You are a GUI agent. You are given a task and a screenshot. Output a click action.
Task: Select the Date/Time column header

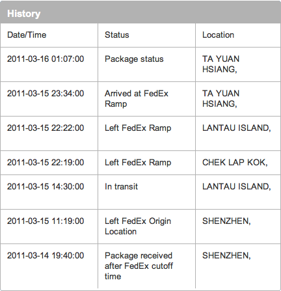click(x=27, y=35)
